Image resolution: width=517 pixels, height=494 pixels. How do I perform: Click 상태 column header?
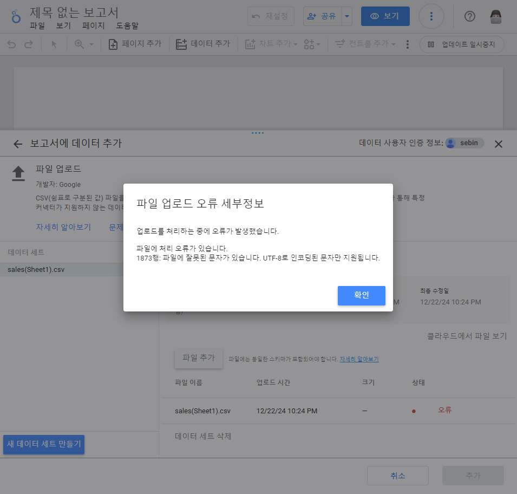418,382
